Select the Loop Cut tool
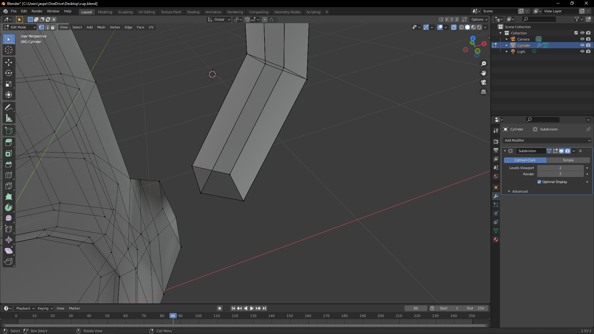The height and width of the screenshot is (334, 594). coord(9,175)
